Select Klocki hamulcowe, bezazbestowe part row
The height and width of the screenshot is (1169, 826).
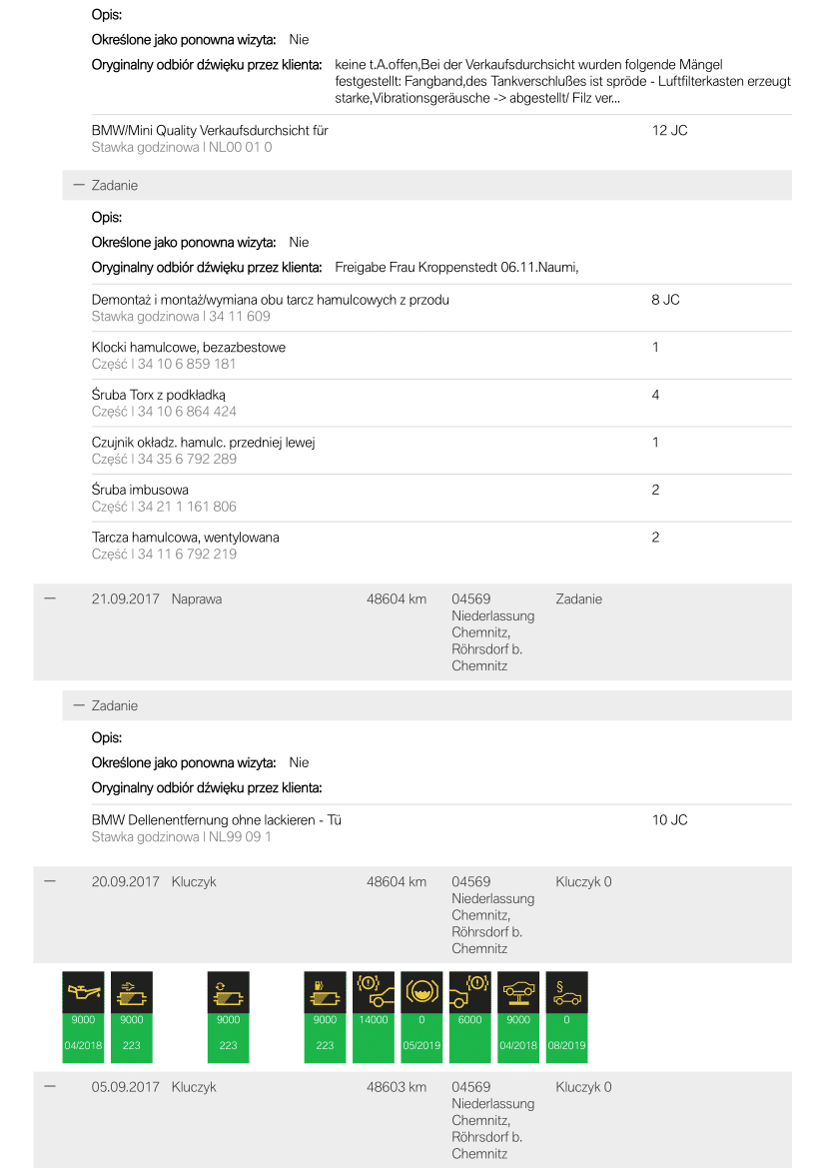coord(441,356)
